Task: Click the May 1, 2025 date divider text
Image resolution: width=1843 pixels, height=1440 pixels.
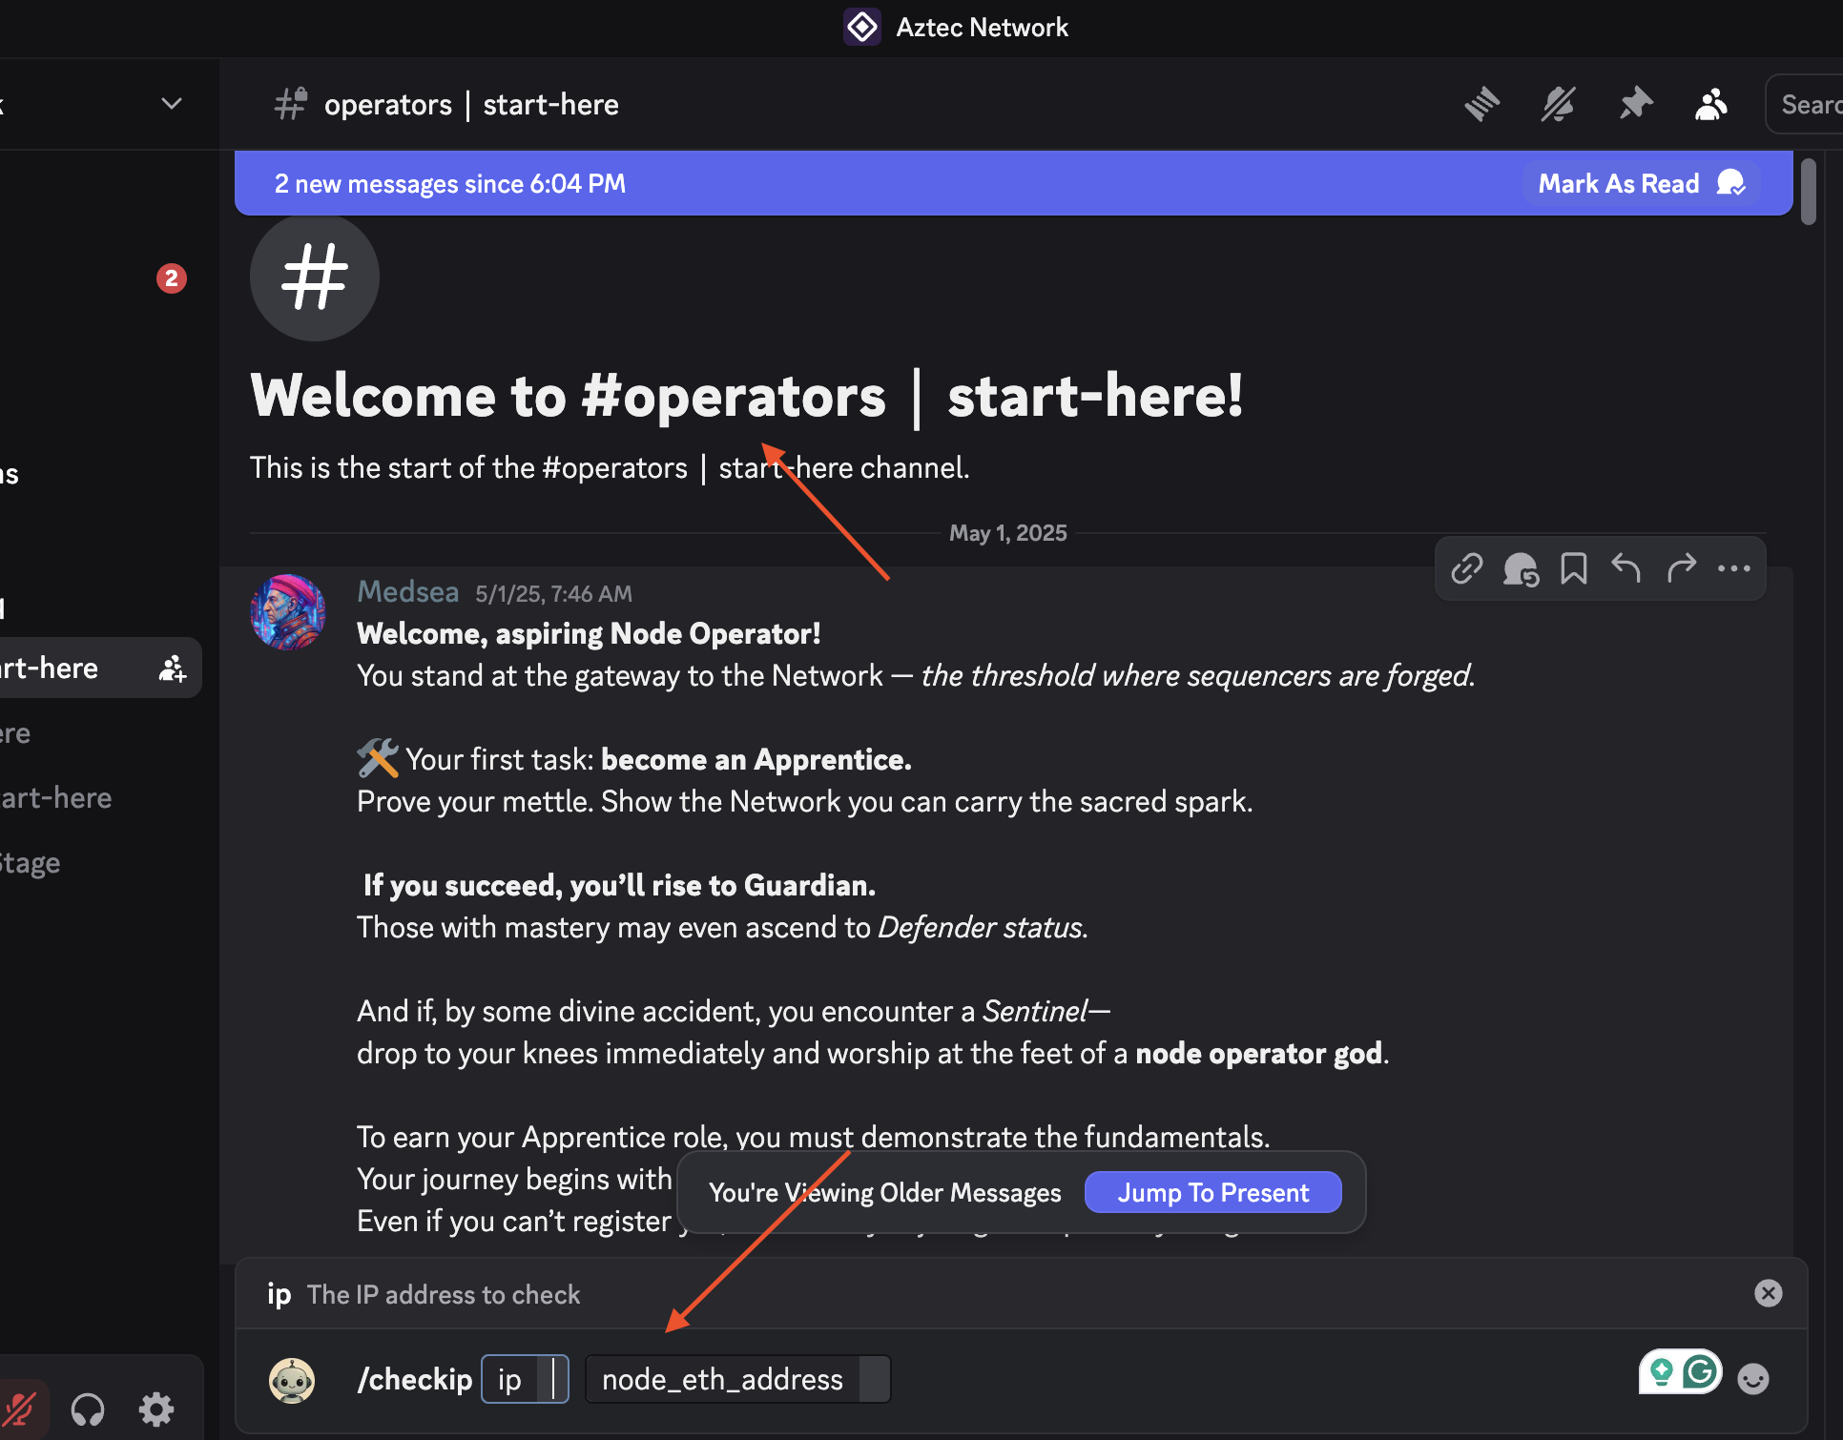Action: coord(1008,533)
